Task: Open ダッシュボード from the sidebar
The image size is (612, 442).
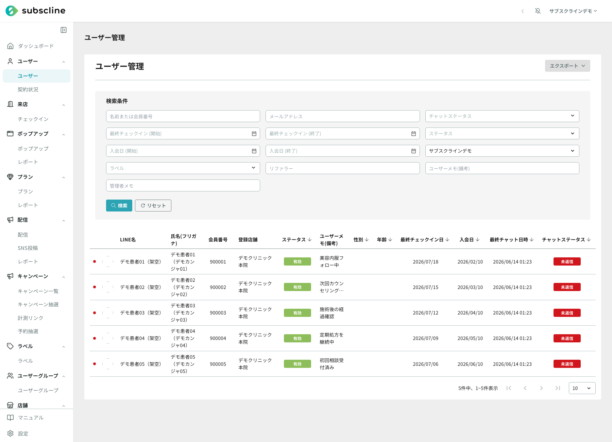Action: point(36,46)
